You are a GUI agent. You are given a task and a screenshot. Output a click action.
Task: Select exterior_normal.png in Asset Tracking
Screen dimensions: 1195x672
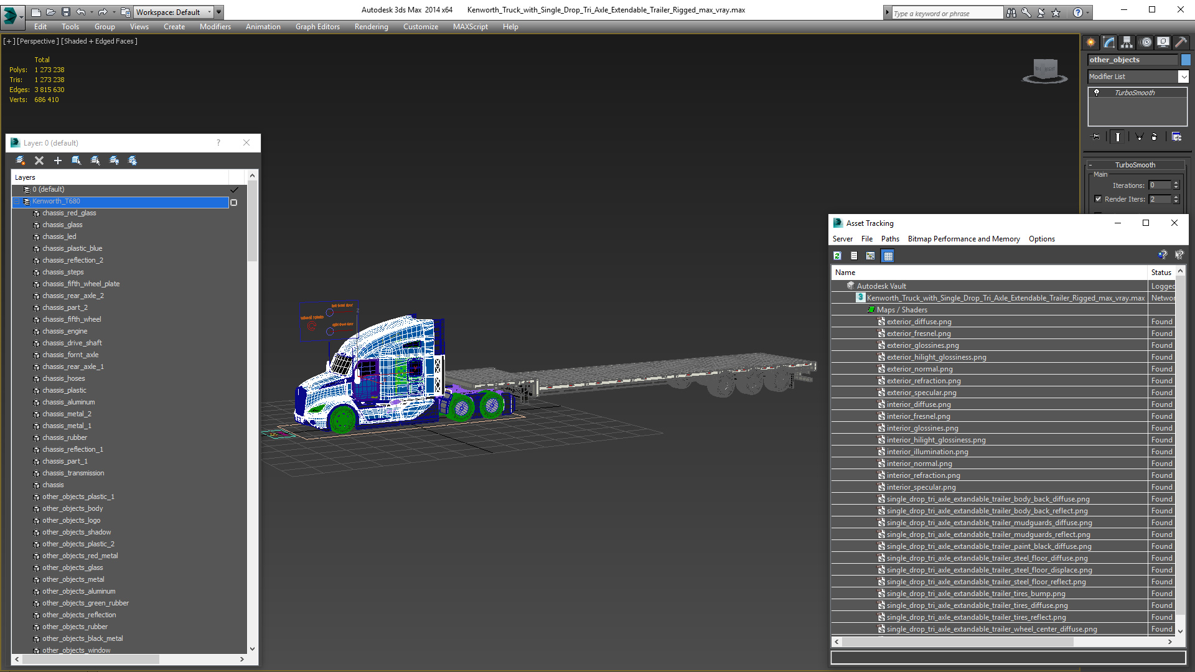pos(919,369)
